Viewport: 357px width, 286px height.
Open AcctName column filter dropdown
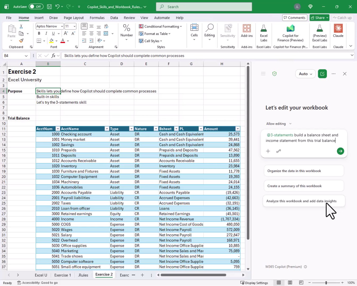107,129
